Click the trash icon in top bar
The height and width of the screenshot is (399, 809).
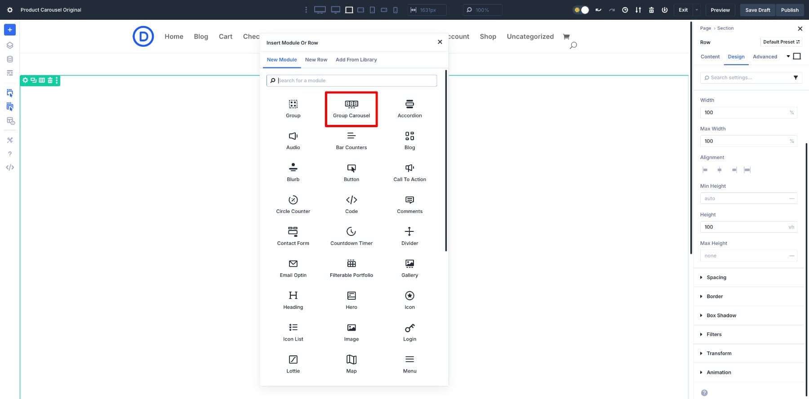tap(651, 10)
